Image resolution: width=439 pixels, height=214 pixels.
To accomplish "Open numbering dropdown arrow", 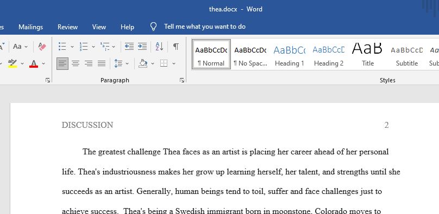I will click(x=93, y=47).
